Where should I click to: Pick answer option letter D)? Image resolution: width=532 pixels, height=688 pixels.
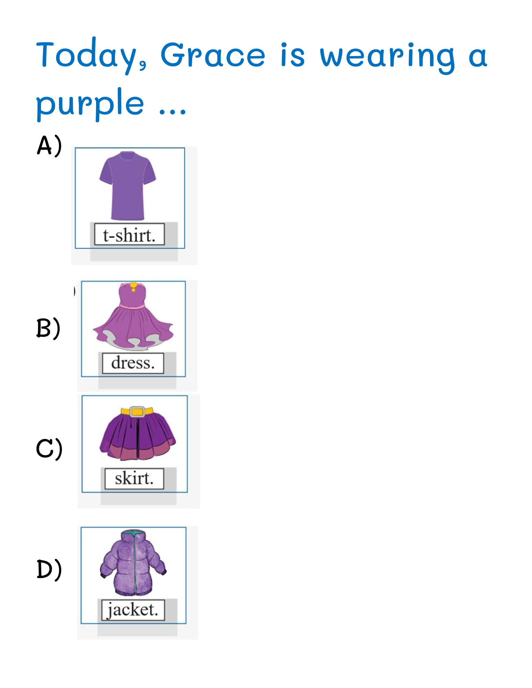49,569
